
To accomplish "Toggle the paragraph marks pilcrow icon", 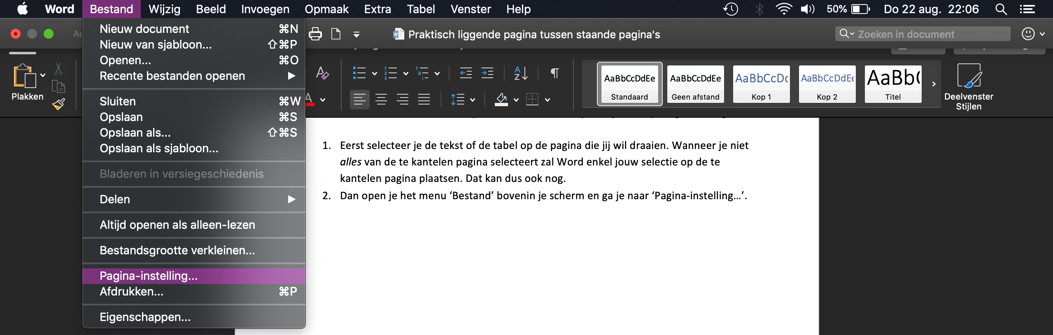I will click(555, 73).
